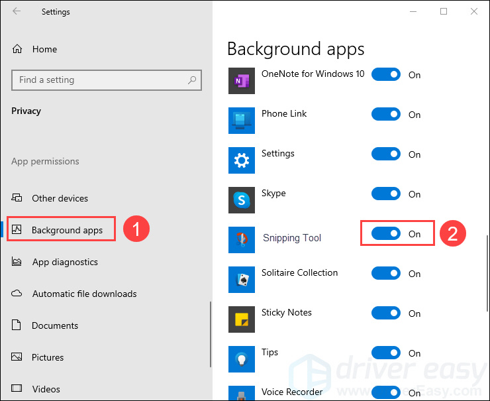Open Background apps in the sidebar
Viewport: 490px width, 401px height.
pyautogui.click(x=61, y=229)
